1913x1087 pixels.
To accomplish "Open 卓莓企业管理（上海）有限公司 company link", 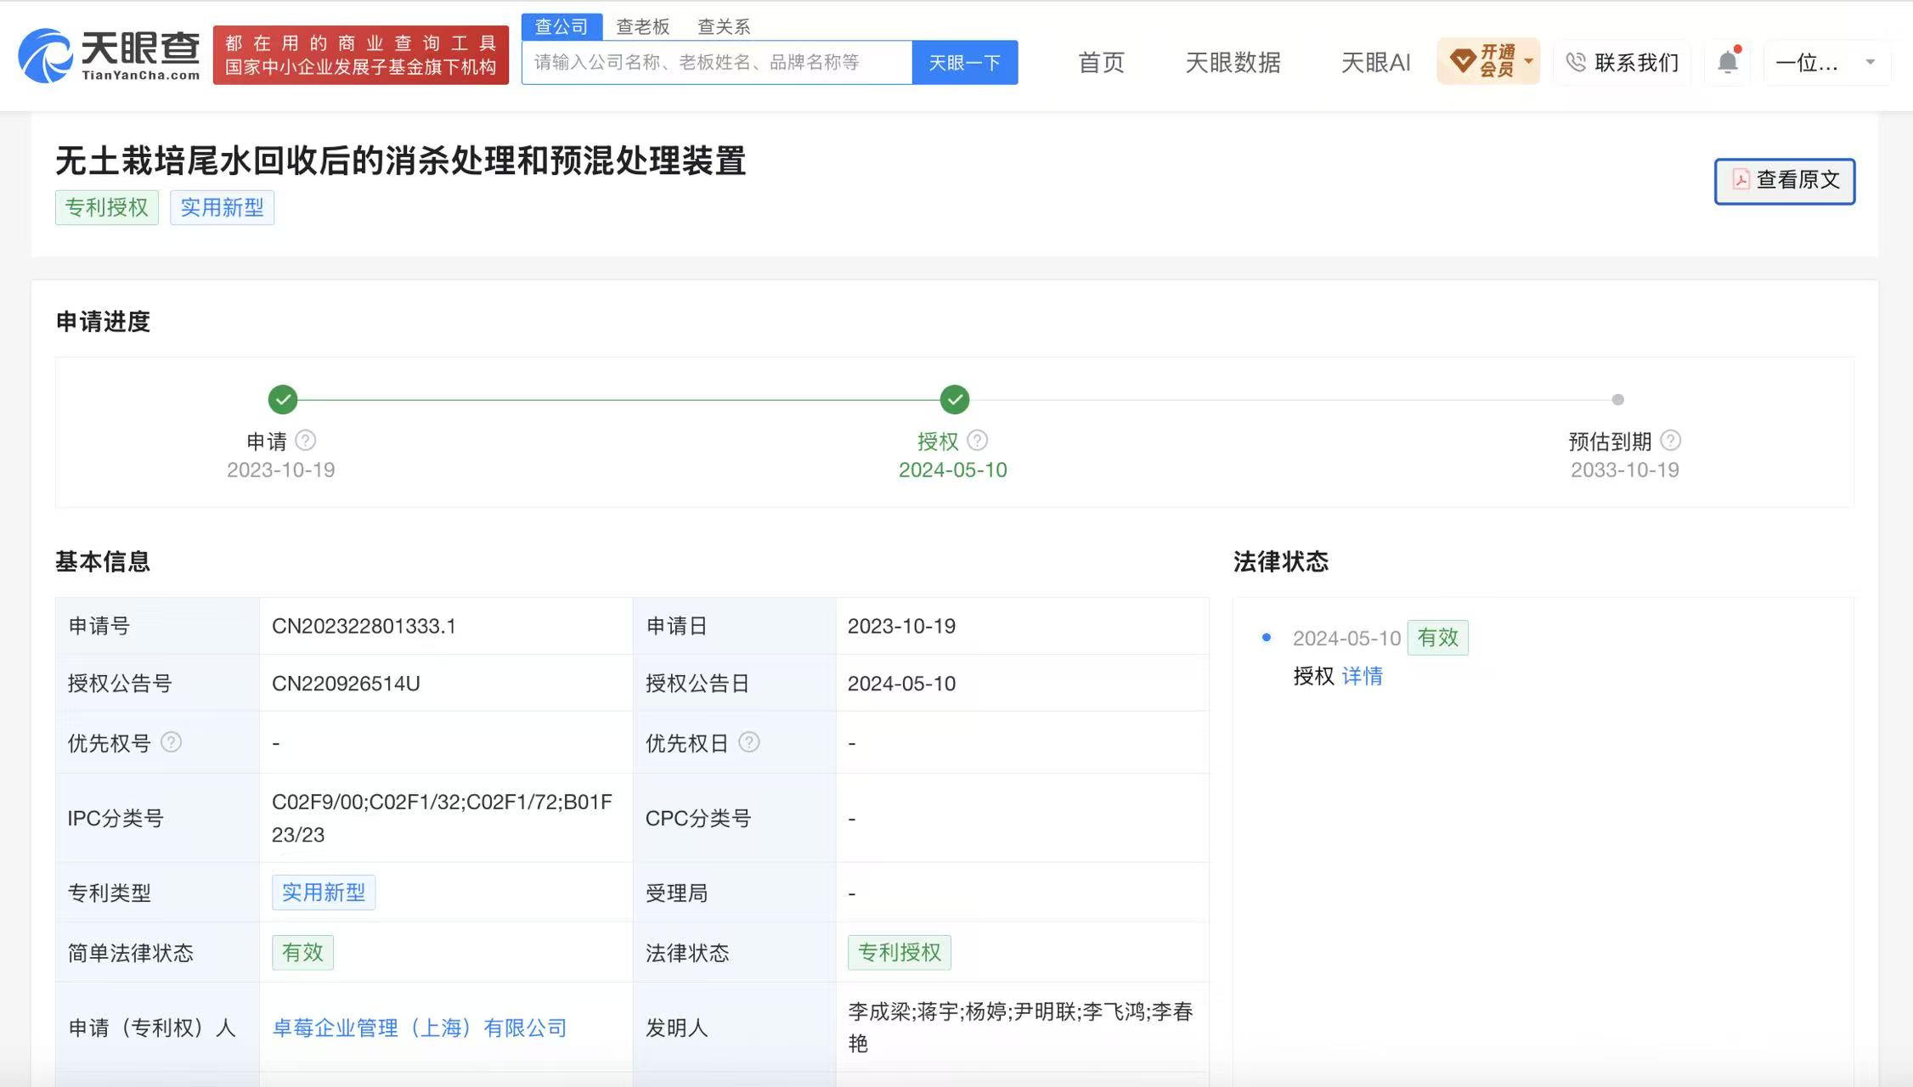I will pos(420,1028).
